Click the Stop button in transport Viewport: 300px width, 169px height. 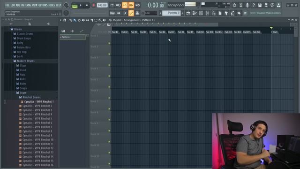tap(87, 5)
